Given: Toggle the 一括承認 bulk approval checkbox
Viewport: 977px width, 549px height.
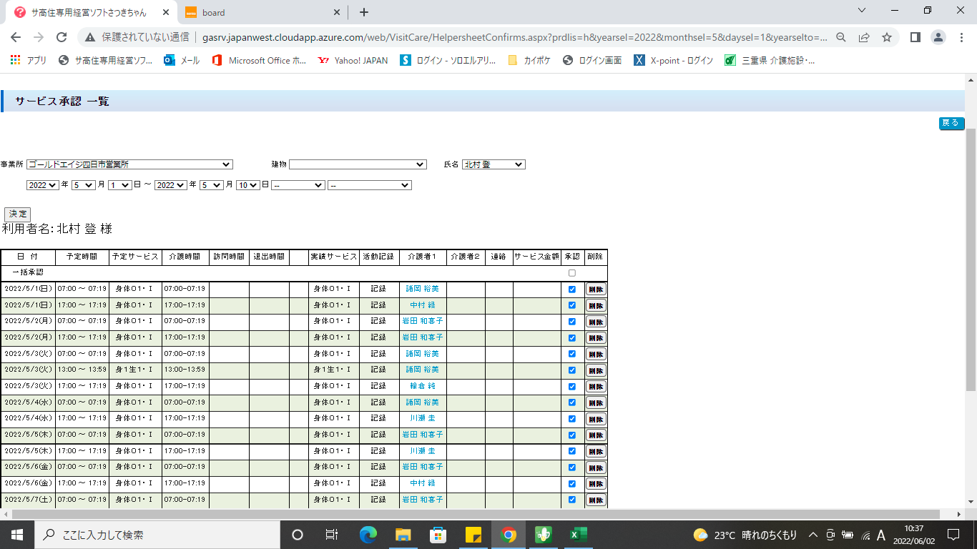Looking at the screenshot, I should [571, 273].
